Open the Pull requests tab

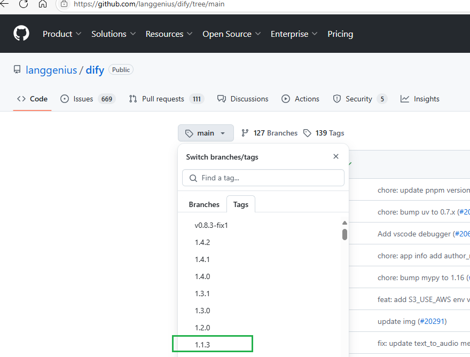coord(166,99)
